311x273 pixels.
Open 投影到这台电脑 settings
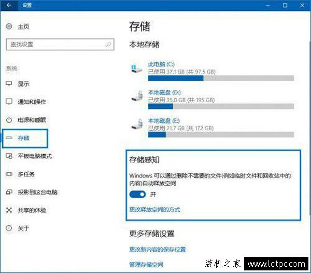tap(37, 192)
